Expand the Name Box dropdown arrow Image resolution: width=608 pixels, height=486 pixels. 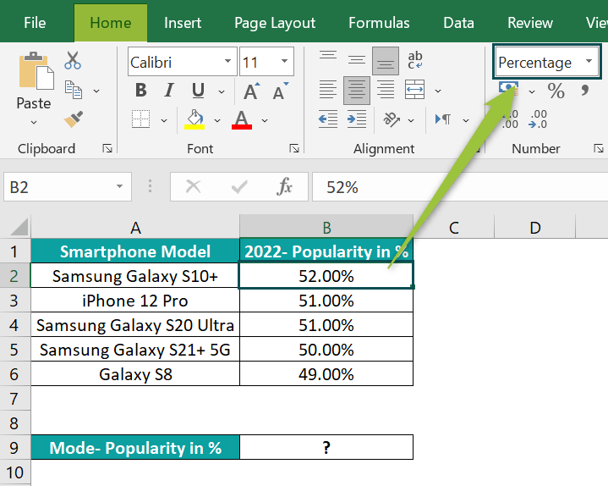pyautogui.click(x=120, y=187)
